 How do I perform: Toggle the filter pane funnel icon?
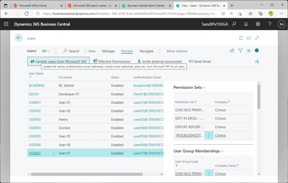click(x=240, y=51)
